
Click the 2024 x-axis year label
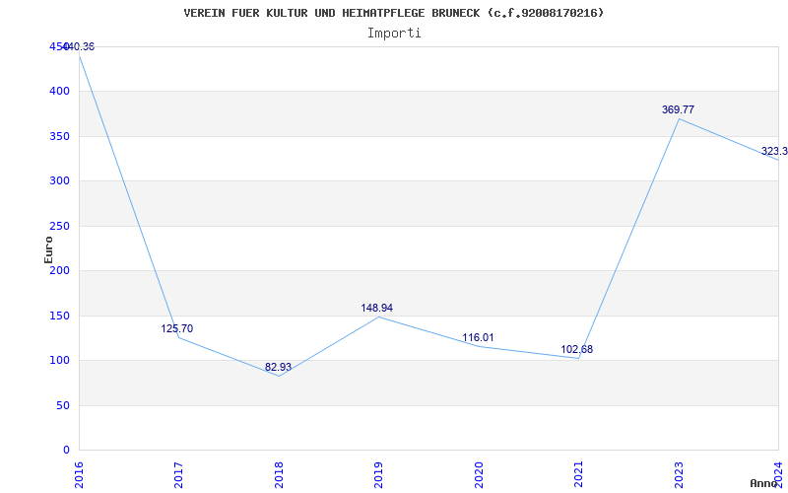(x=778, y=475)
